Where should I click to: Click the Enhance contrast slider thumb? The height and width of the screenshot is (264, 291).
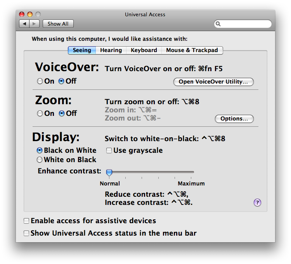(x=109, y=173)
